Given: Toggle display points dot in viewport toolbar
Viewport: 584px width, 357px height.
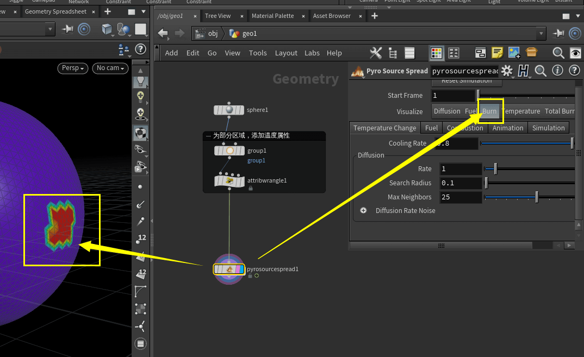Looking at the screenshot, I should click(x=140, y=187).
